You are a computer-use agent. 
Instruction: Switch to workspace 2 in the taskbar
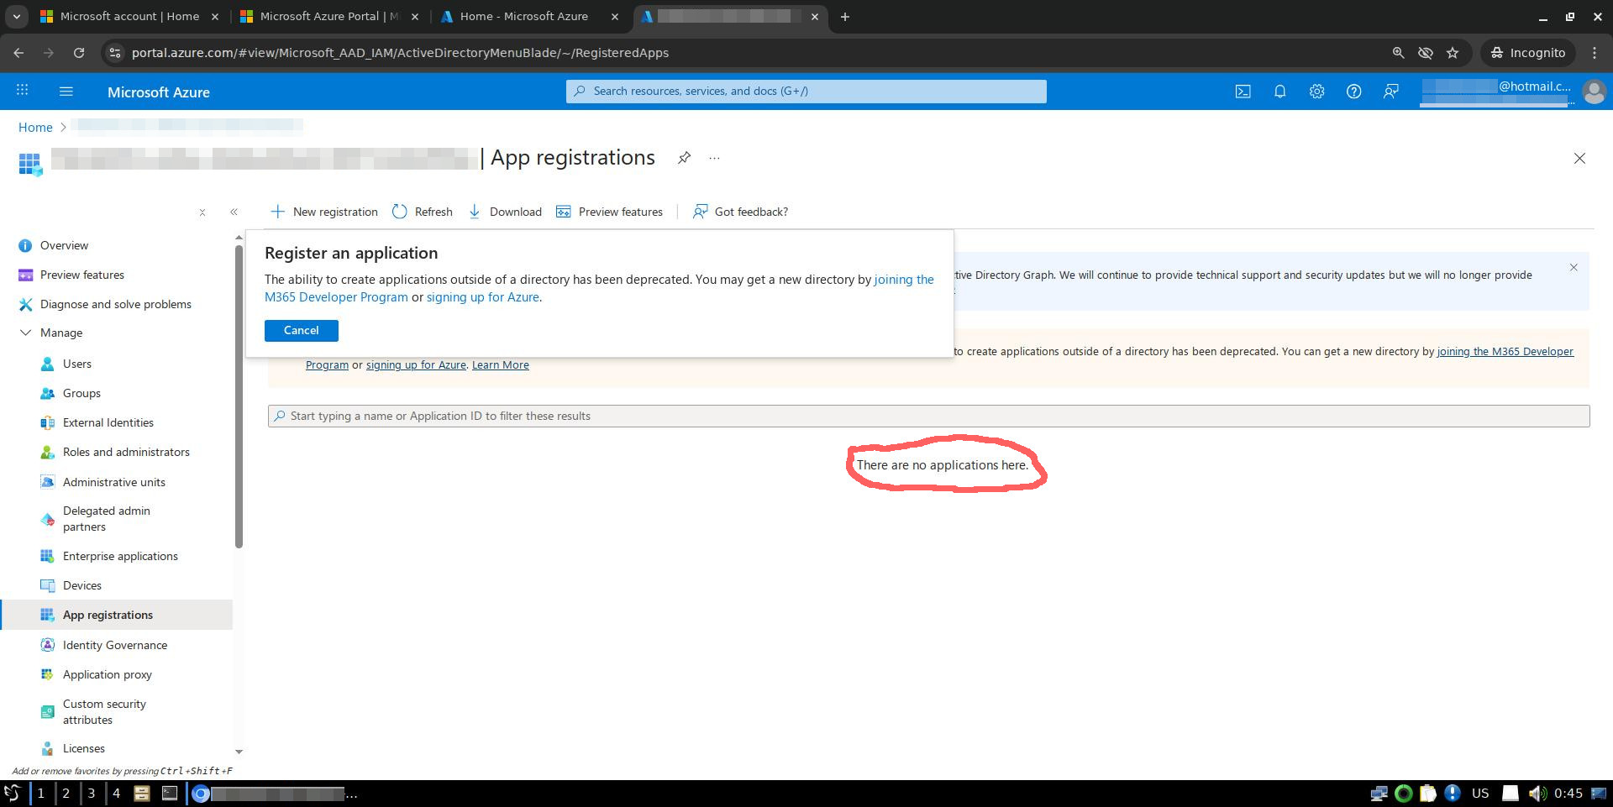click(66, 793)
